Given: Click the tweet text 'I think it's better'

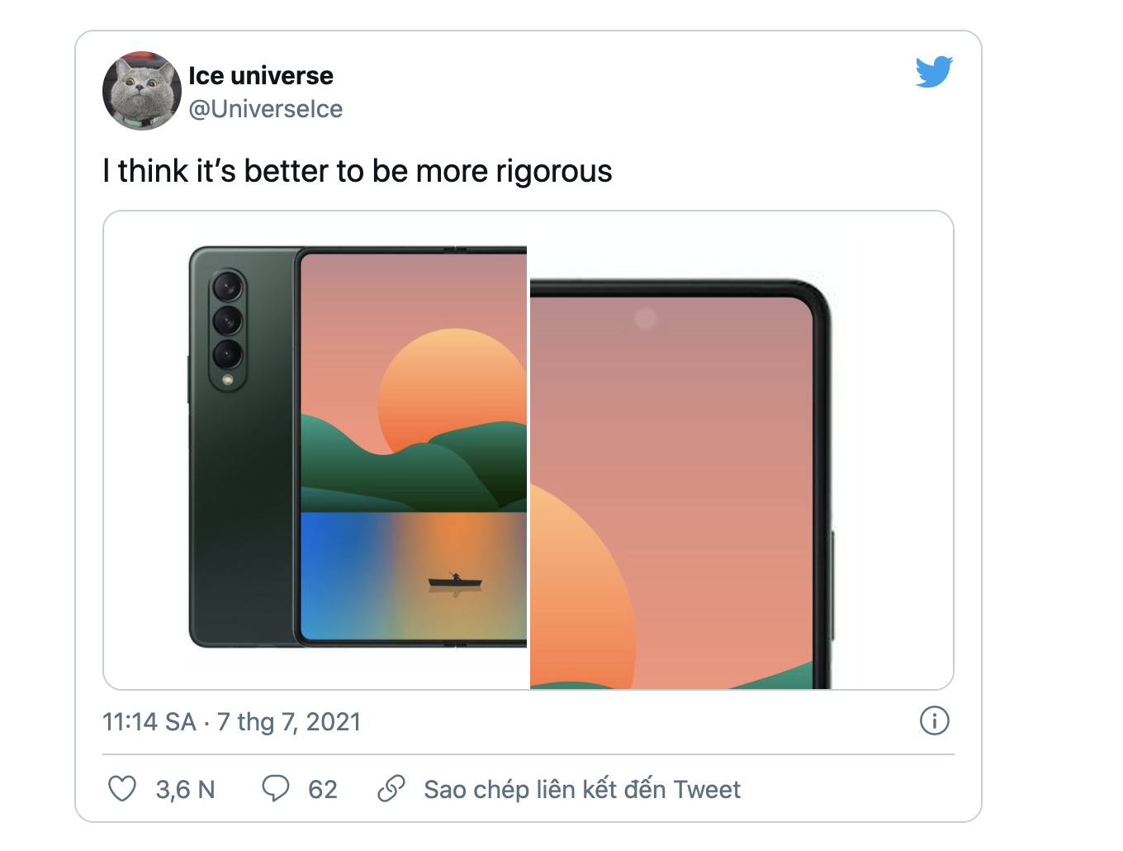Looking at the screenshot, I should 357,171.
